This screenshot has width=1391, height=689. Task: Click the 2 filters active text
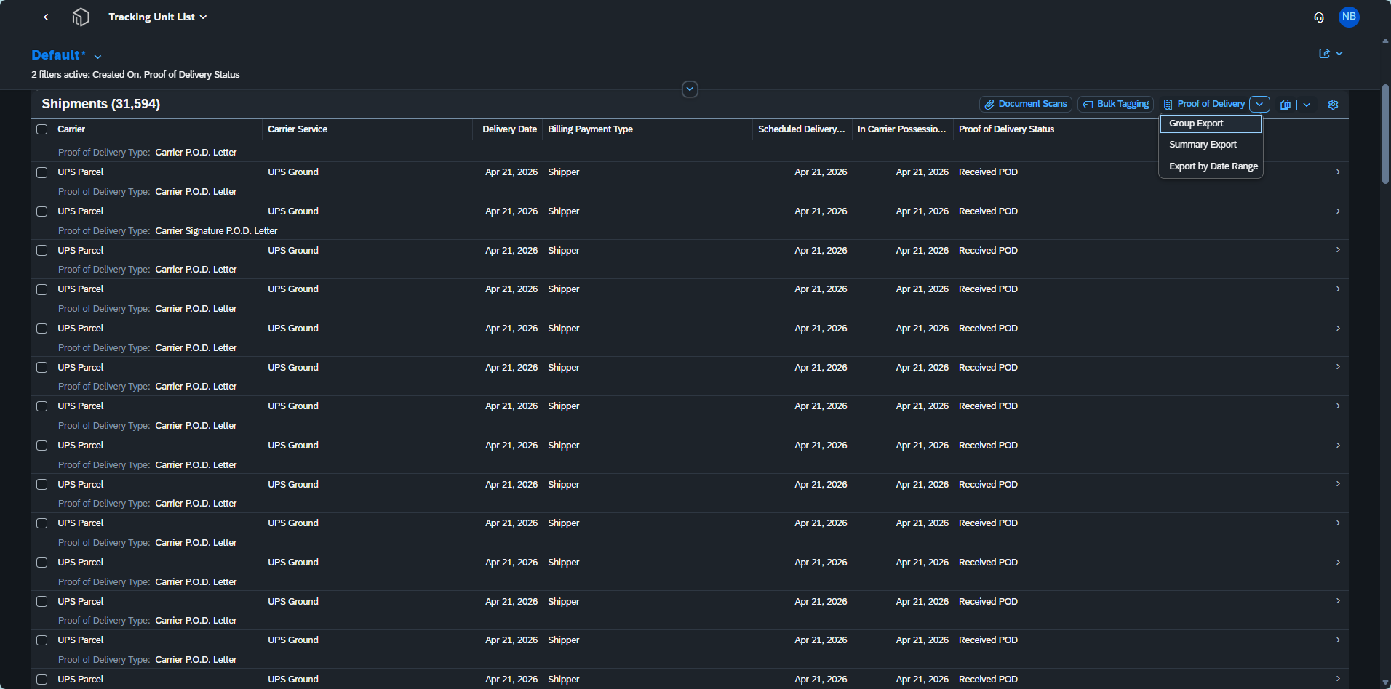pyautogui.click(x=135, y=75)
